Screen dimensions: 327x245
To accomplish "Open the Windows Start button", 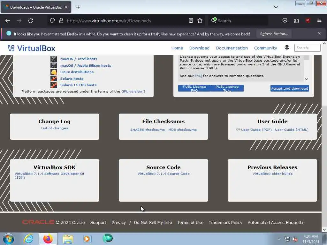I will point(9,239).
